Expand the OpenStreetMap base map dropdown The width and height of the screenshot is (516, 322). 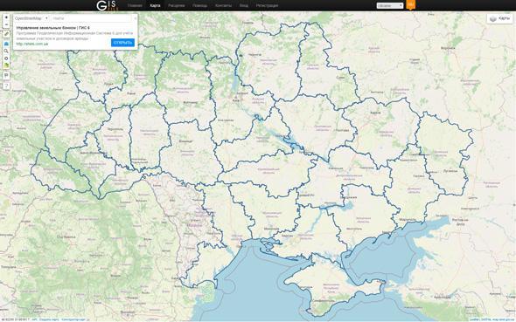click(31, 18)
